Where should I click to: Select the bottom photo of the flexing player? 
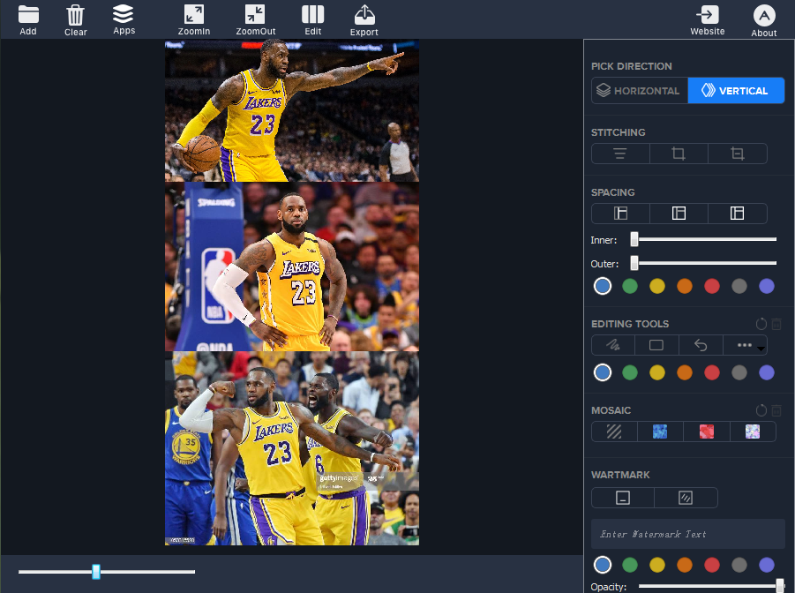tap(292, 448)
